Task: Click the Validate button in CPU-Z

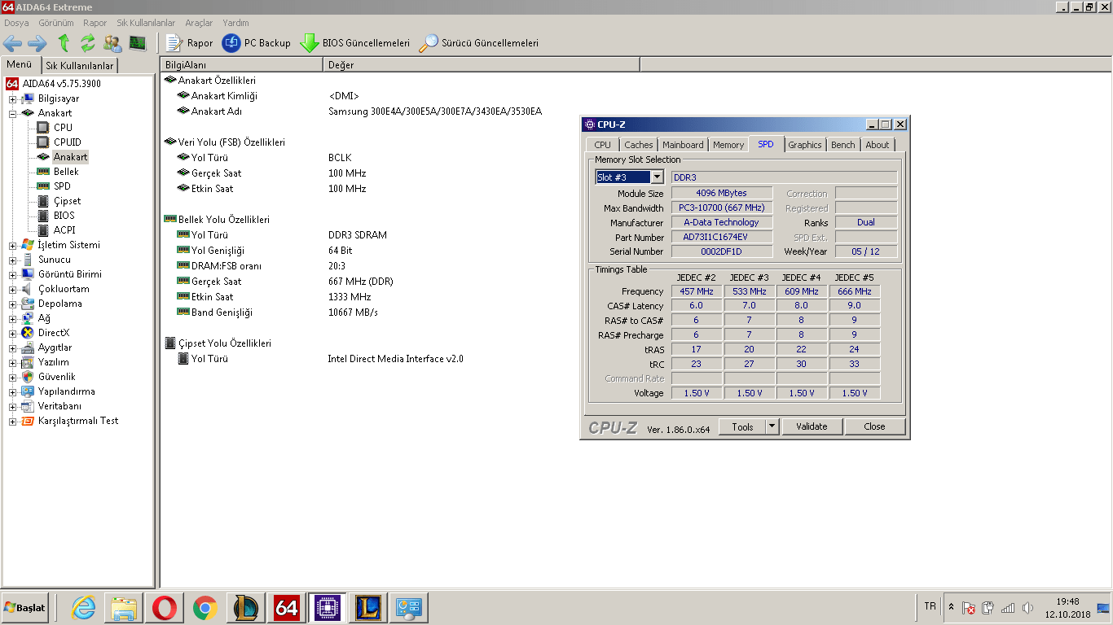Action: [812, 426]
